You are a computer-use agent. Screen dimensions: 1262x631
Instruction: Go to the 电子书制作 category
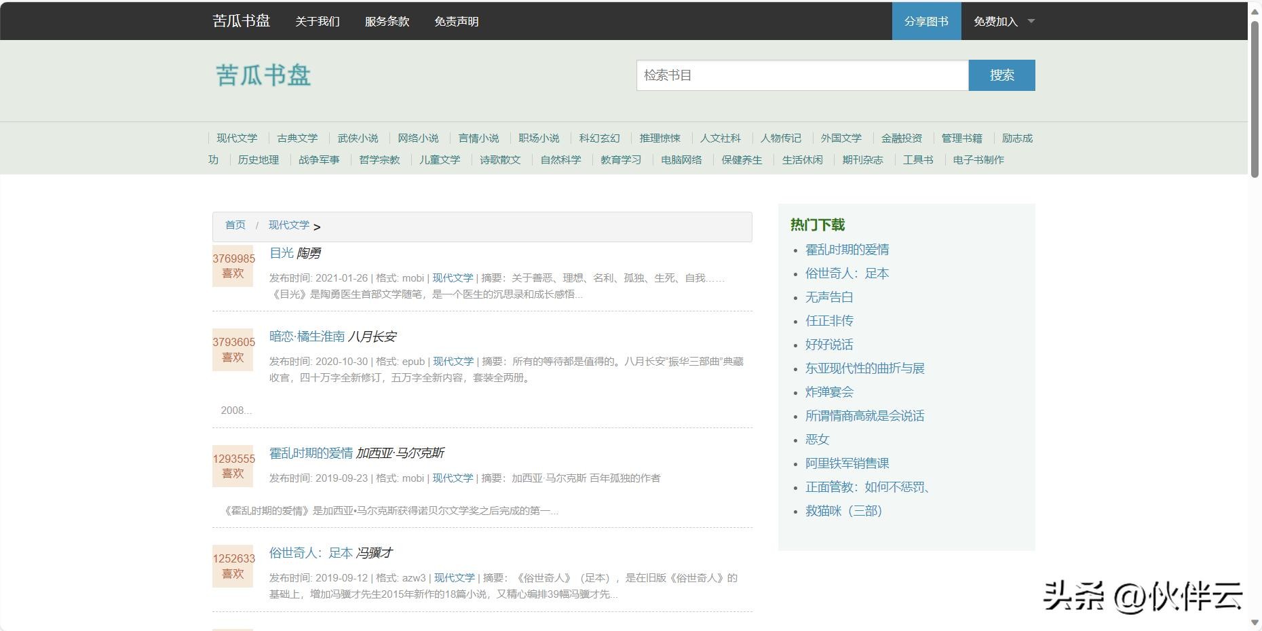click(x=978, y=160)
